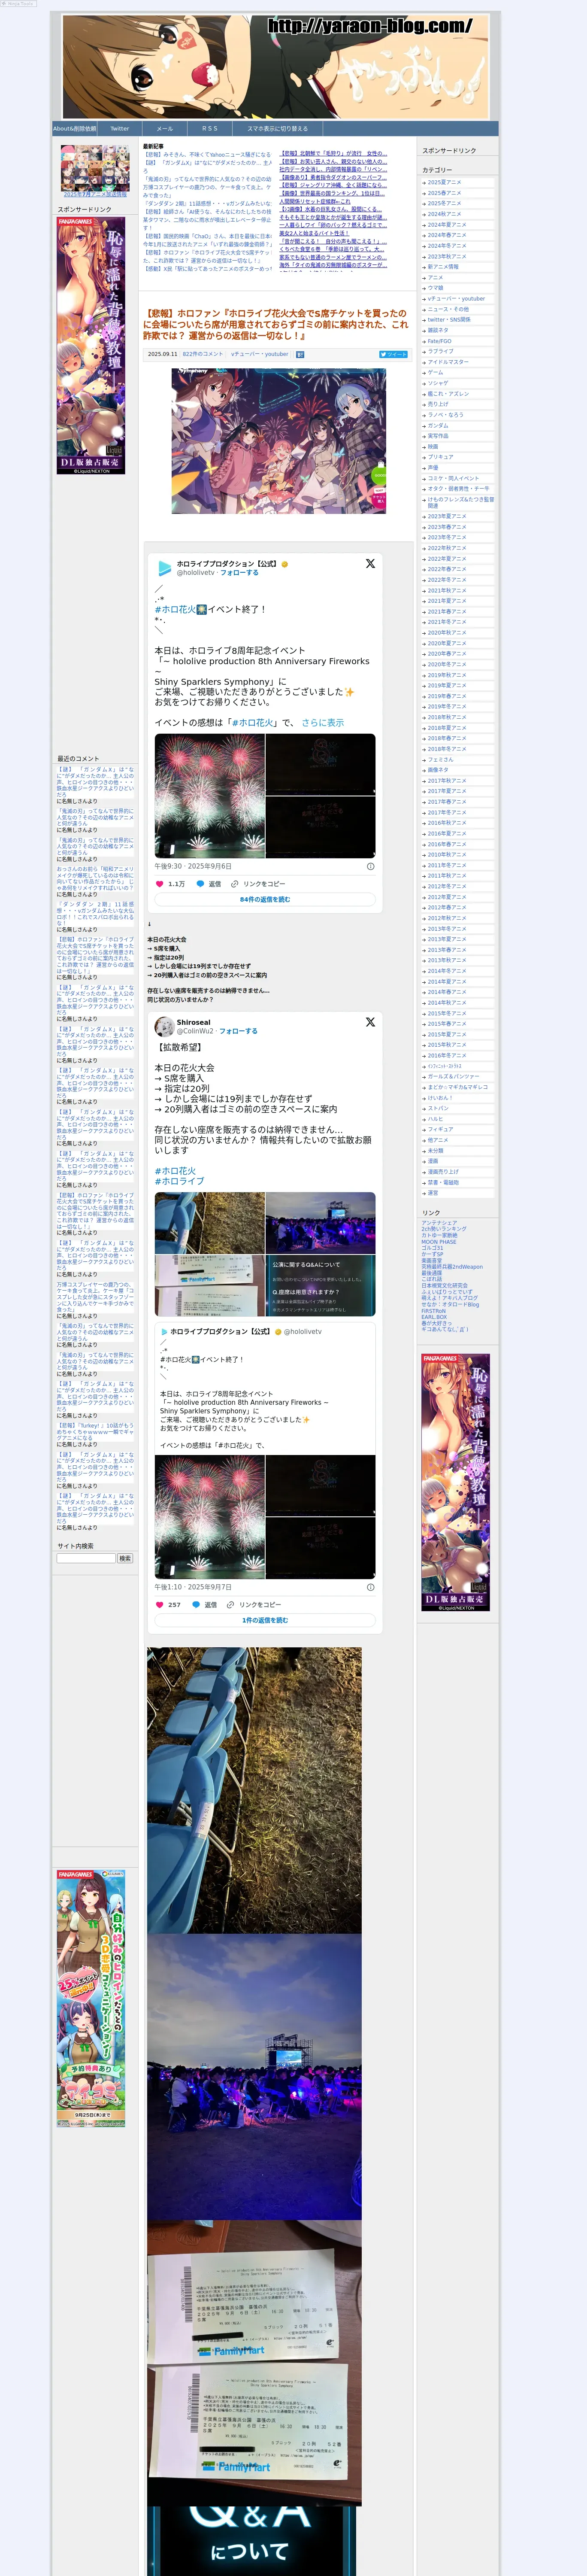Open the night crowd photo in Shiroseal tweet
The height and width of the screenshot is (2576, 587).
pos(321,1223)
